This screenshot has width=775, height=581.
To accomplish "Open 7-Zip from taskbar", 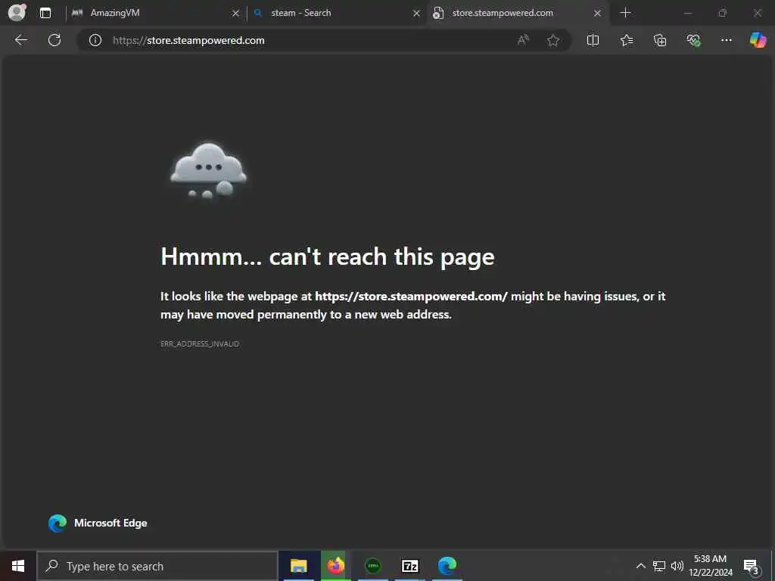I will 409,566.
